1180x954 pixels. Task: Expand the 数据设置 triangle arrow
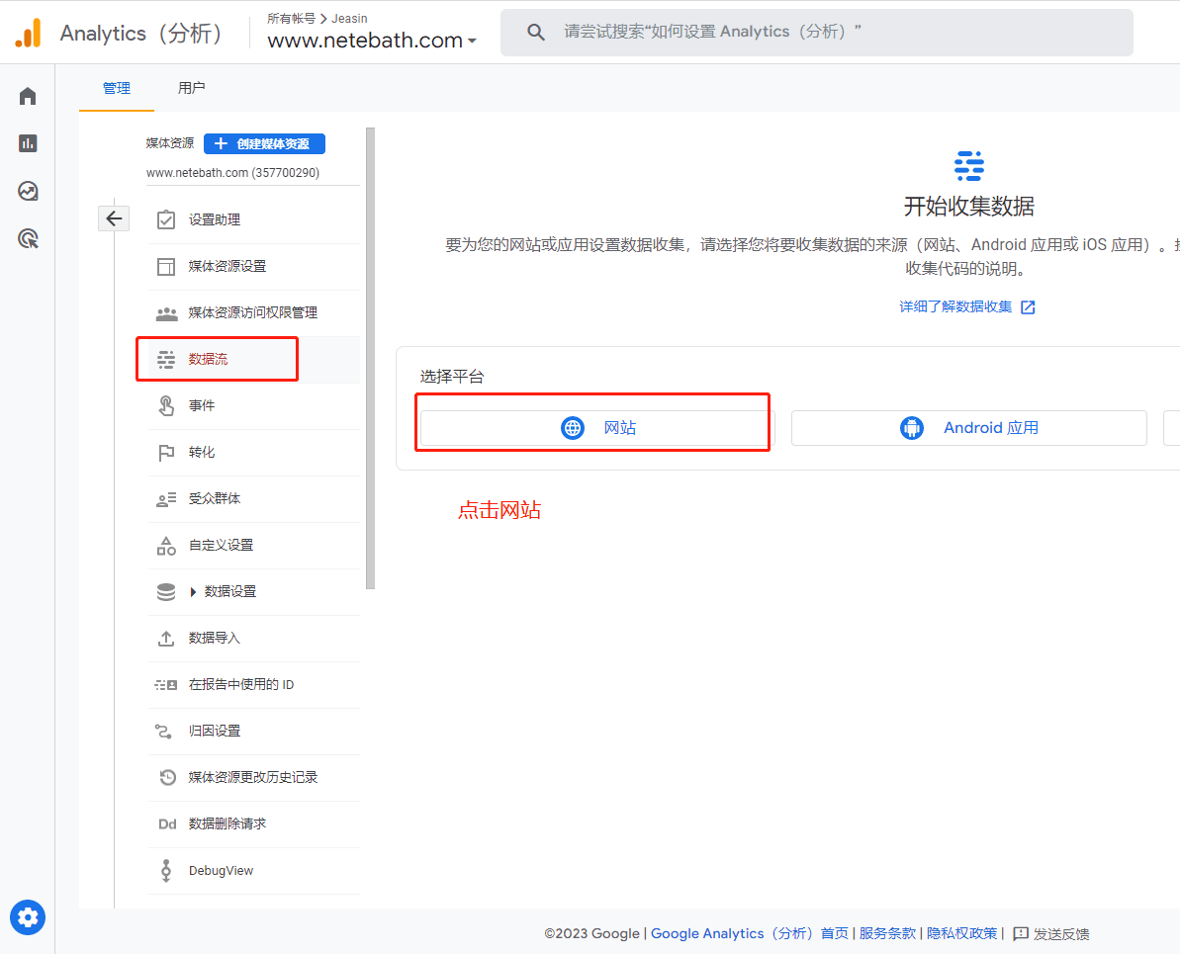[x=194, y=592]
